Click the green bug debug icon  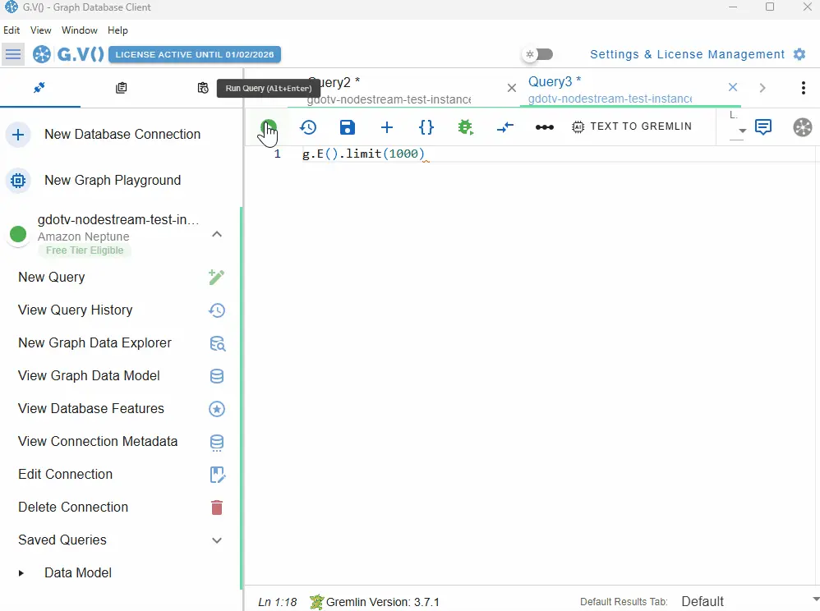click(x=465, y=127)
